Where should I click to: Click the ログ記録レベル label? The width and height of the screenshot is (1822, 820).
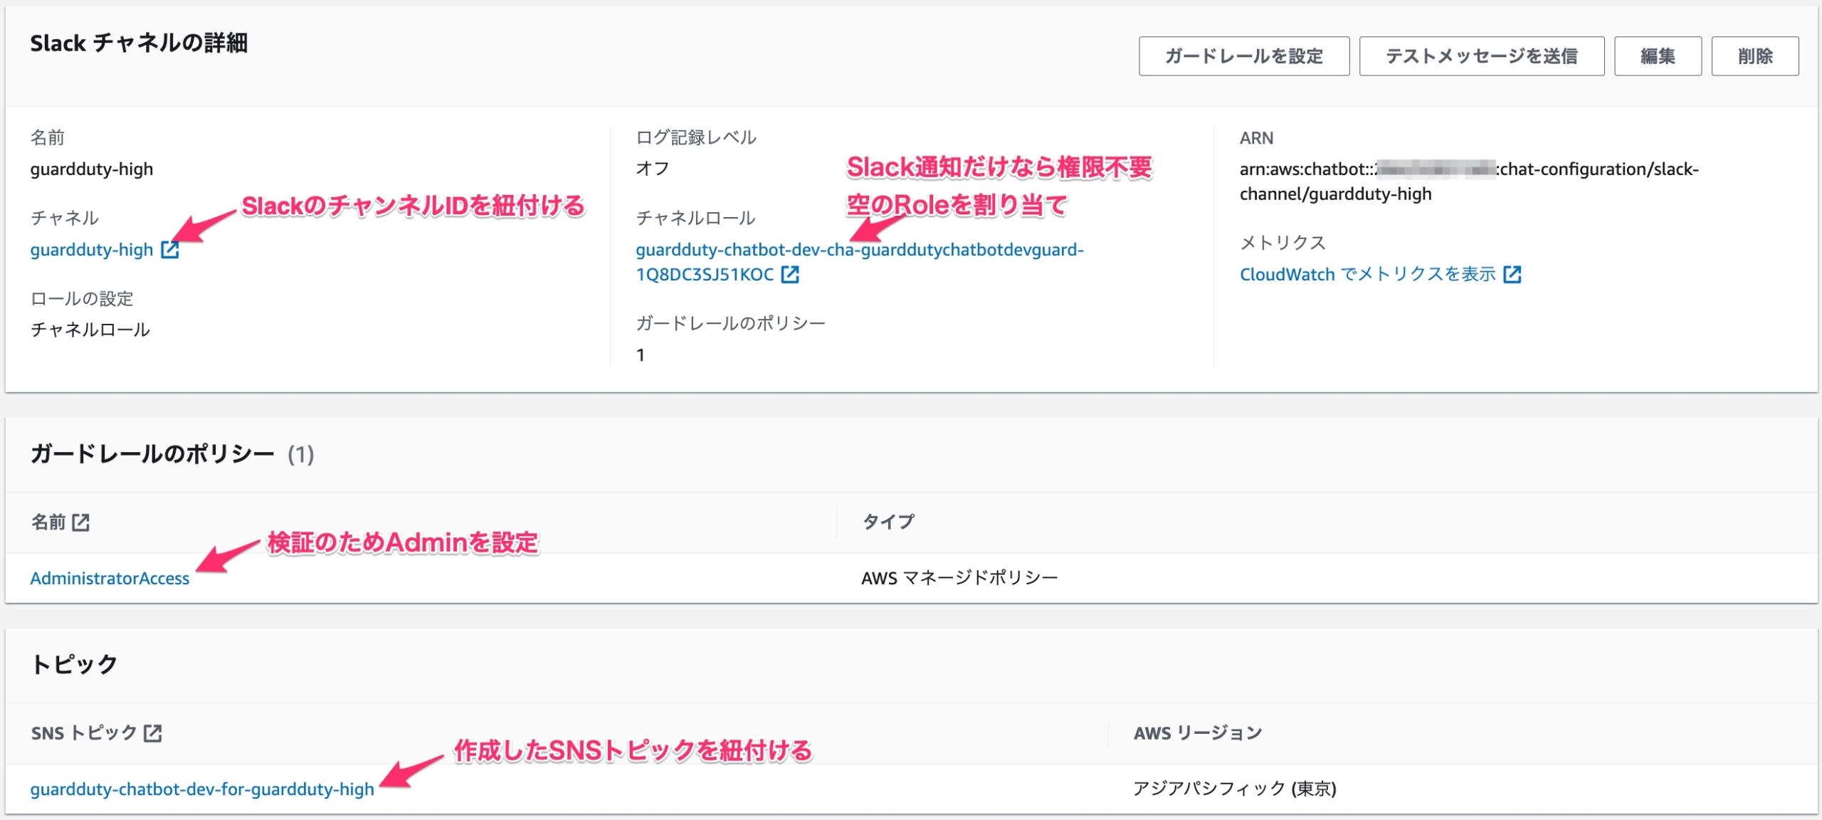(696, 137)
